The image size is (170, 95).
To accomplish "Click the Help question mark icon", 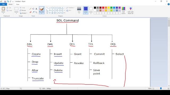I will [x=169, y=4].
